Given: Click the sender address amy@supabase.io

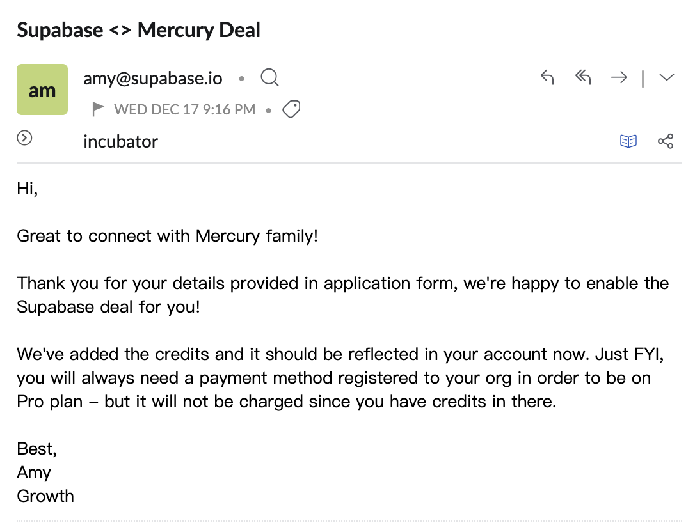Looking at the screenshot, I should (153, 79).
